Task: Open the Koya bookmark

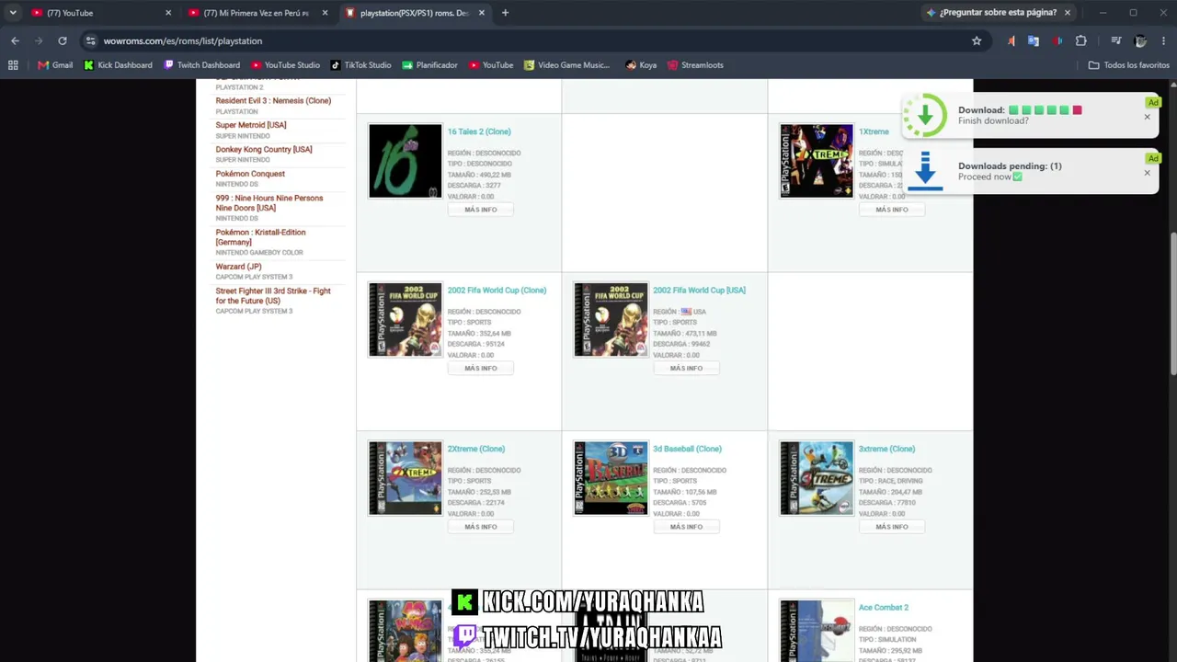Action: [x=641, y=65]
